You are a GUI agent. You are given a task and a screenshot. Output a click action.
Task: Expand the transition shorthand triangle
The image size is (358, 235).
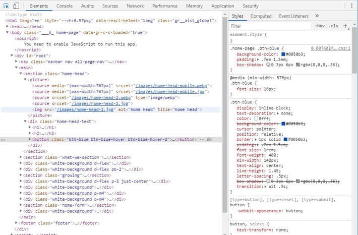click(x=266, y=187)
